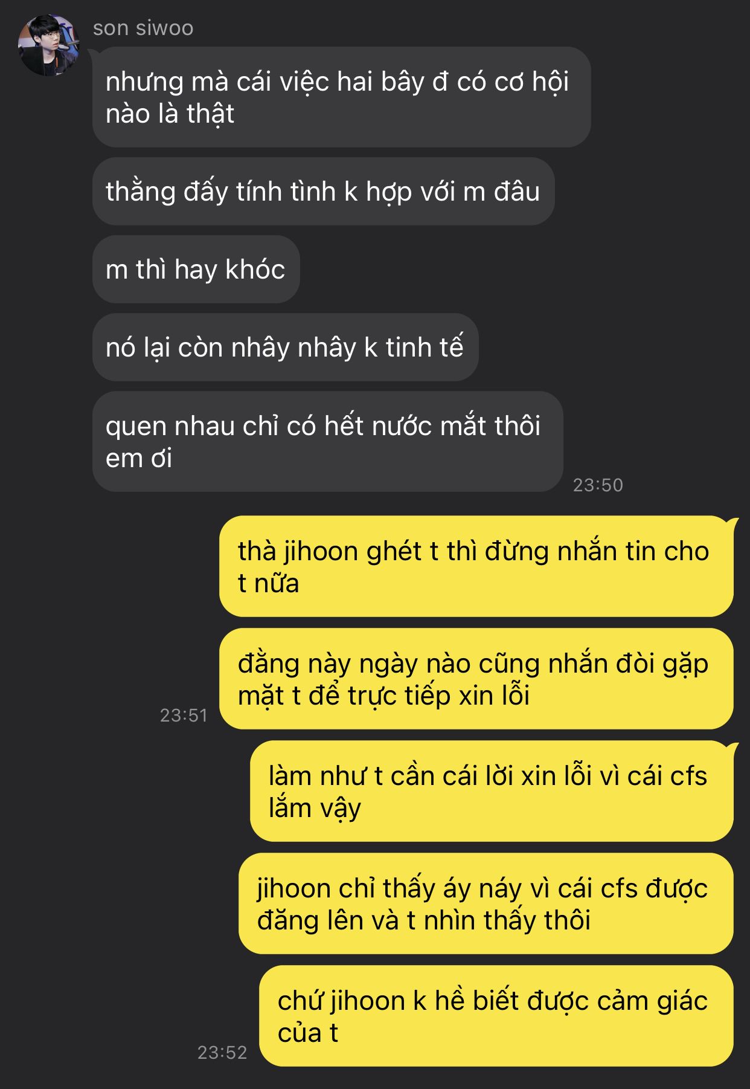Select message 'làm như t cần cái lời'
The image size is (750, 1089).
click(x=492, y=792)
